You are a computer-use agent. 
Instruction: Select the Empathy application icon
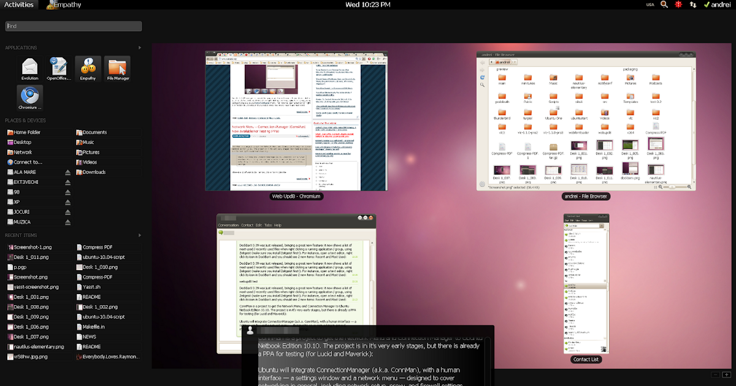pyautogui.click(x=87, y=66)
